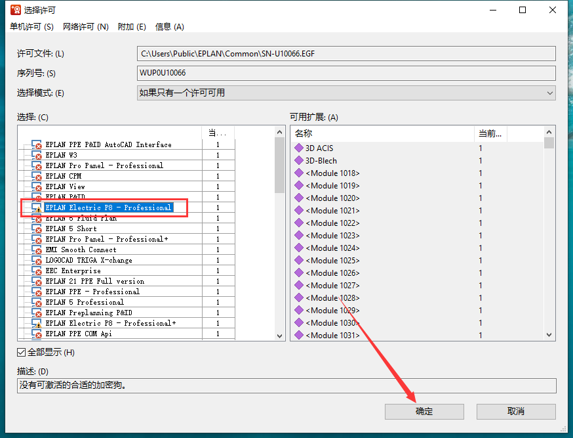Viewport: 573px width, 438px height.
Task: Click the diamond icon for Module 1022
Action: [299, 223]
